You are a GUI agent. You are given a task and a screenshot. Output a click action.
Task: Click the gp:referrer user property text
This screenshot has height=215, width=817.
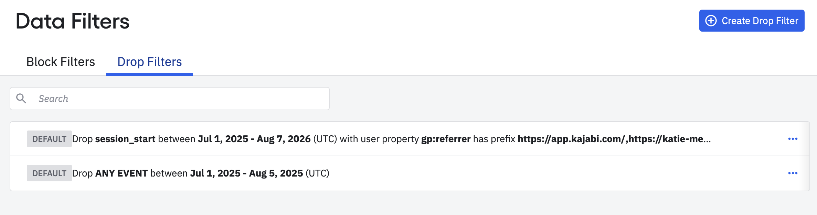(446, 139)
